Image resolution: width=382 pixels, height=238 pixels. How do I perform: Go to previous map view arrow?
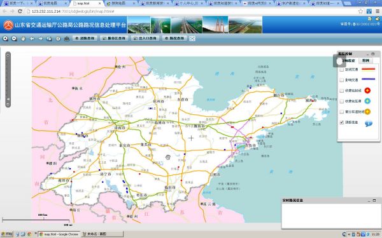point(32,39)
